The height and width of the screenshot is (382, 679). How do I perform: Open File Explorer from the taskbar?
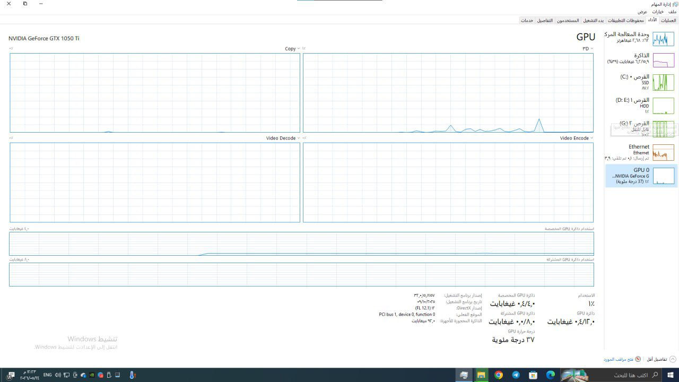click(x=481, y=375)
